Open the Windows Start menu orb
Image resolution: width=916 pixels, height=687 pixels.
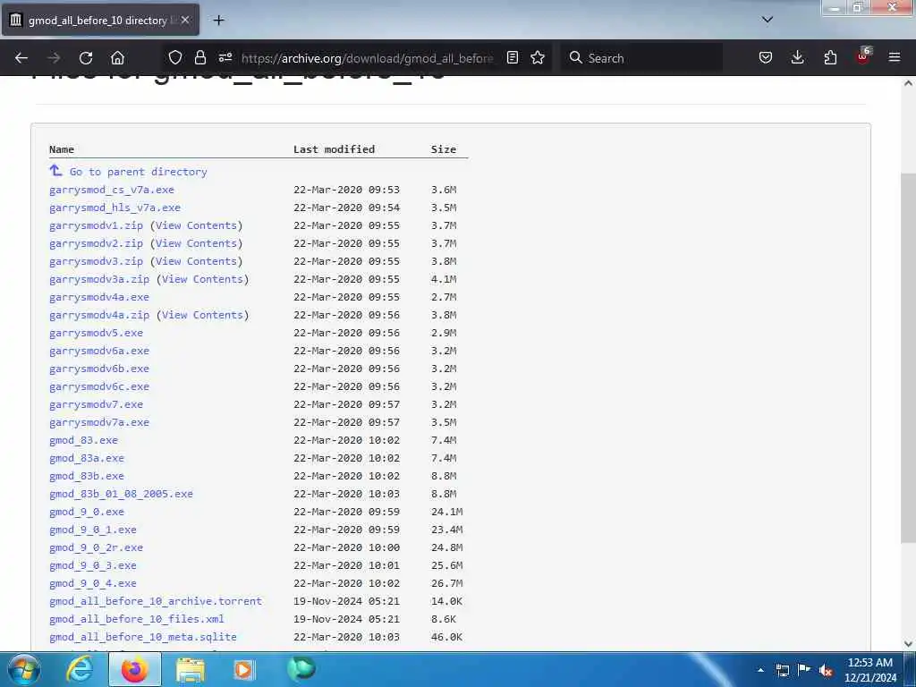pyautogui.click(x=24, y=669)
